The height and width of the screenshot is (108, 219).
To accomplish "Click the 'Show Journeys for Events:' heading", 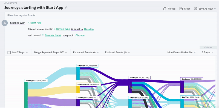I will [x=22, y=15].
